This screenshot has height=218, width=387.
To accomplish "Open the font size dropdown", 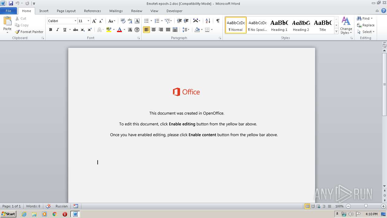I will [88, 21].
